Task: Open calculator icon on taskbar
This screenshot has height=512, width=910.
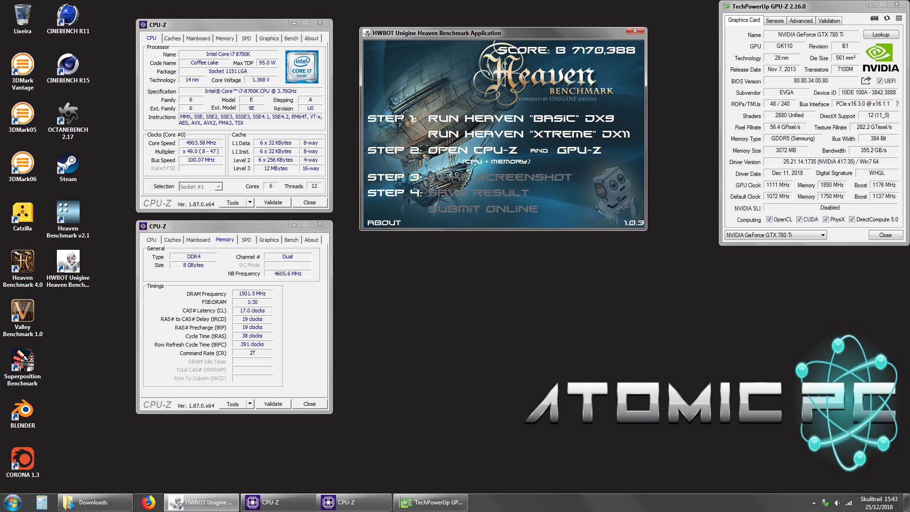Action: 42,503
